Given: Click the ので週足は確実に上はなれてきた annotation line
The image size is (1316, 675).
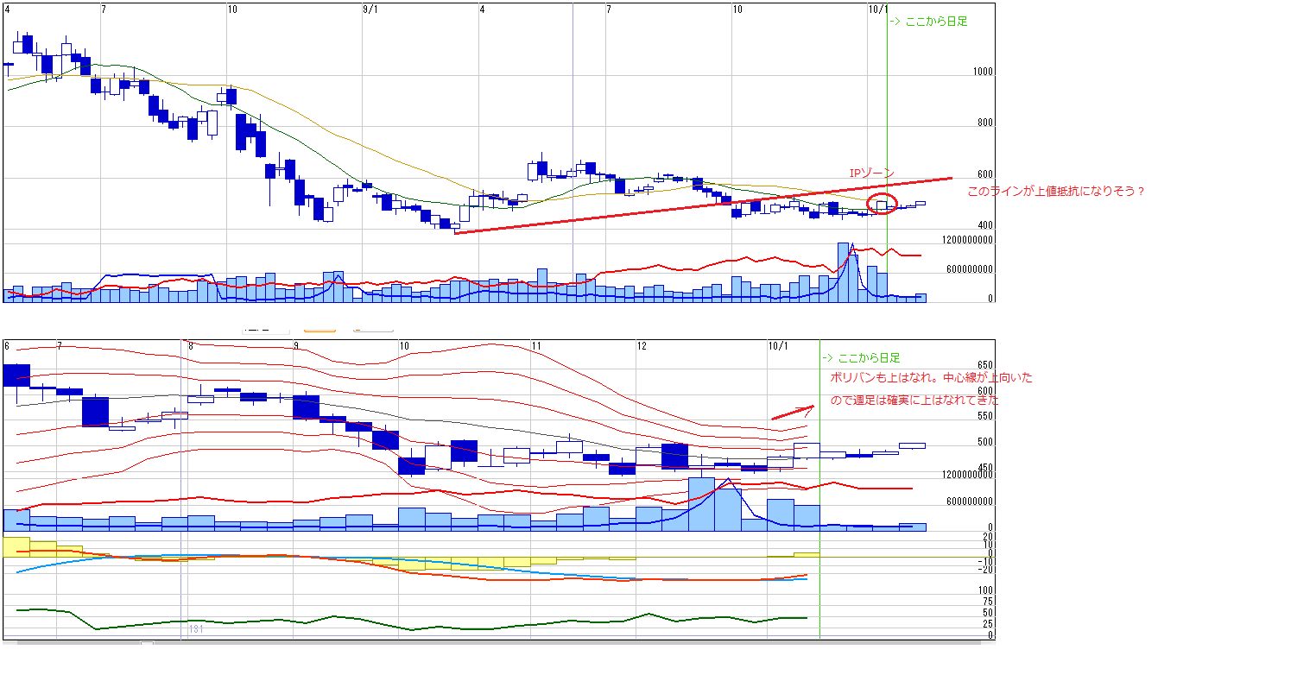Looking at the screenshot, I should (914, 401).
